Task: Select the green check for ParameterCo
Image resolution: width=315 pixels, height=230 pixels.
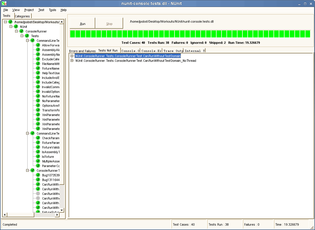Action: point(38,166)
